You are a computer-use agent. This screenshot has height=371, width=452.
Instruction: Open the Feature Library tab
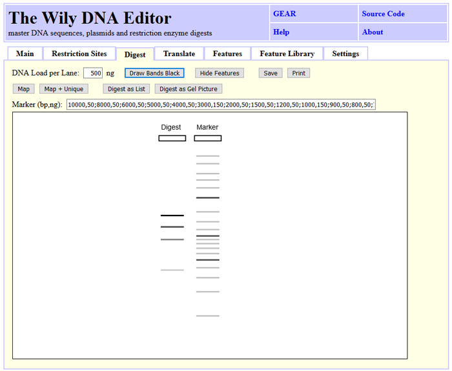pos(287,54)
